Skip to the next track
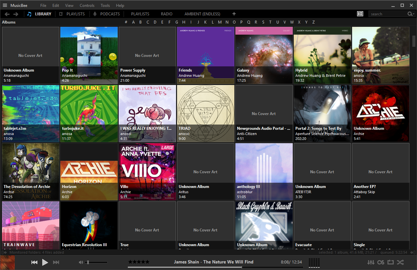Screen dimensions: 417x270 point(56,262)
